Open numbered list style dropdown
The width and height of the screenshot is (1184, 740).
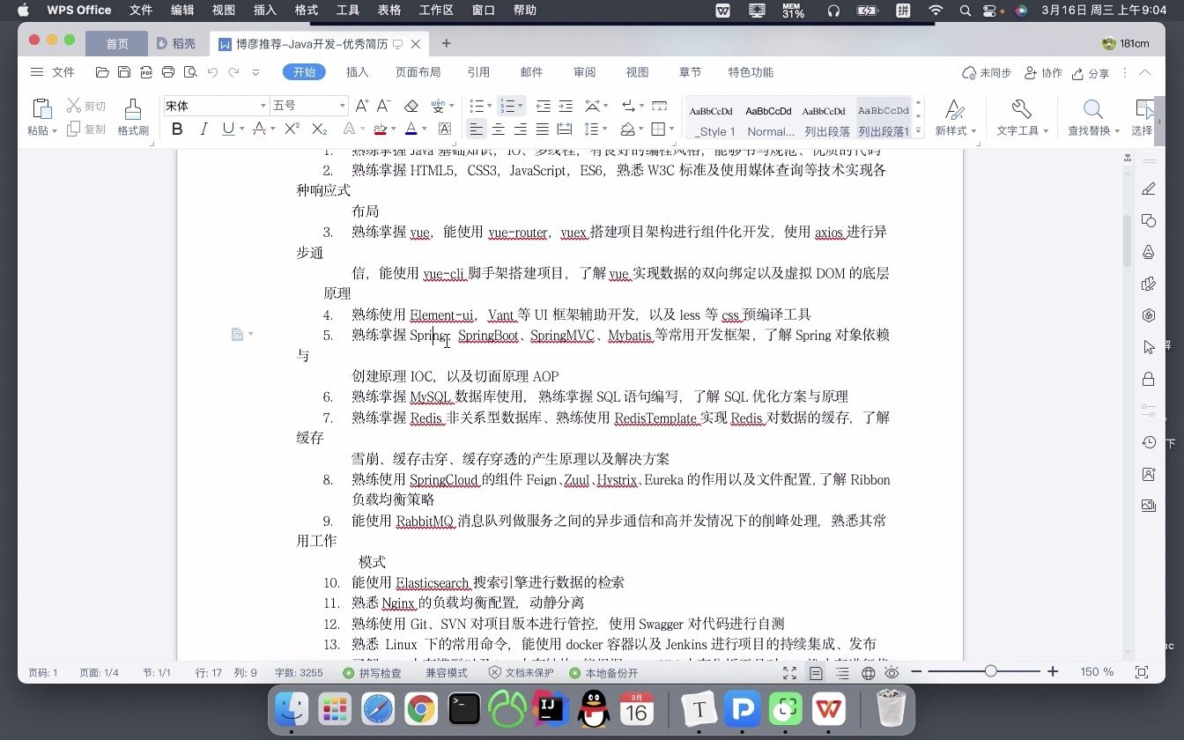(520, 106)
